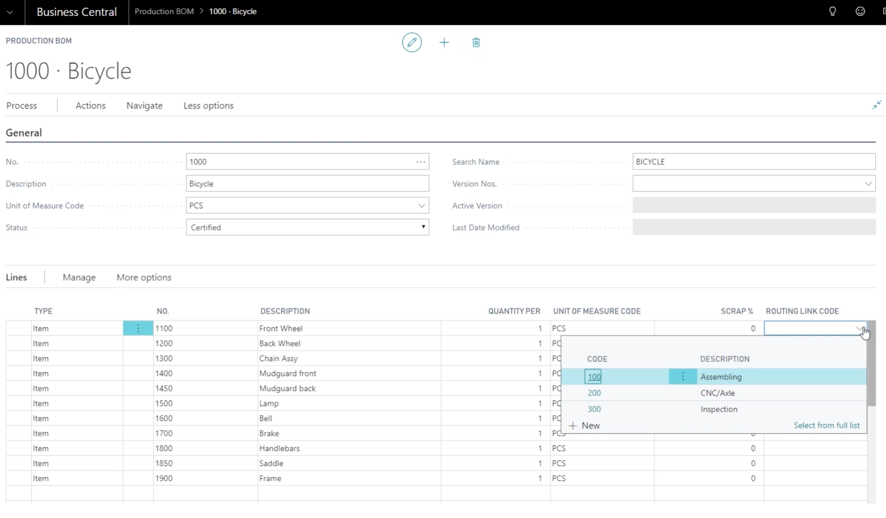The height and width of the screenshot is (518, 886).
Task: Click the lines grid vertical scrollbar
Action: point(872,364)
